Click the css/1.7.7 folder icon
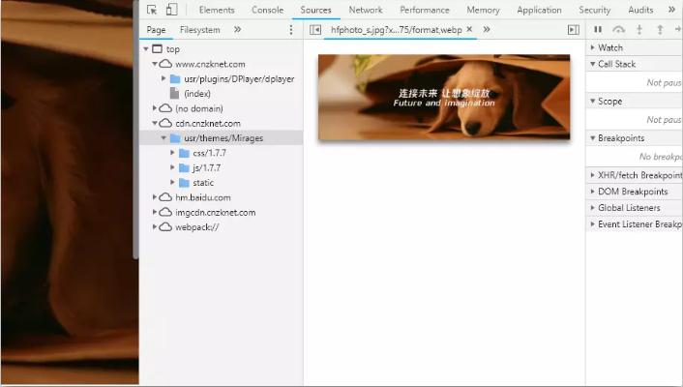This screenshot has height=387, width=683. tap(184, 153)
